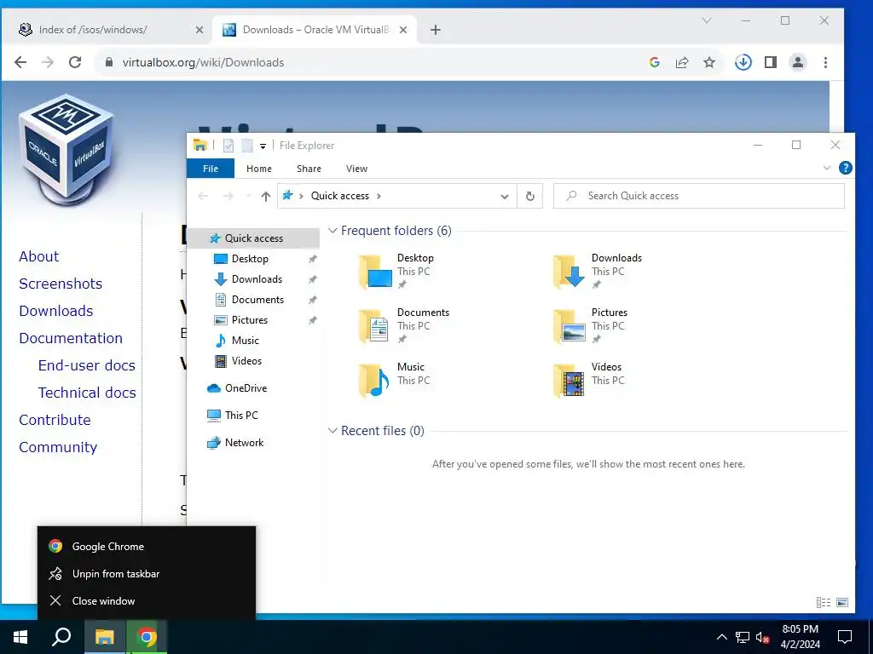This screenshot has width=873, height=654.
Task: Open recent locations dropdown in Explorer
Action: (x=248, y=196)
